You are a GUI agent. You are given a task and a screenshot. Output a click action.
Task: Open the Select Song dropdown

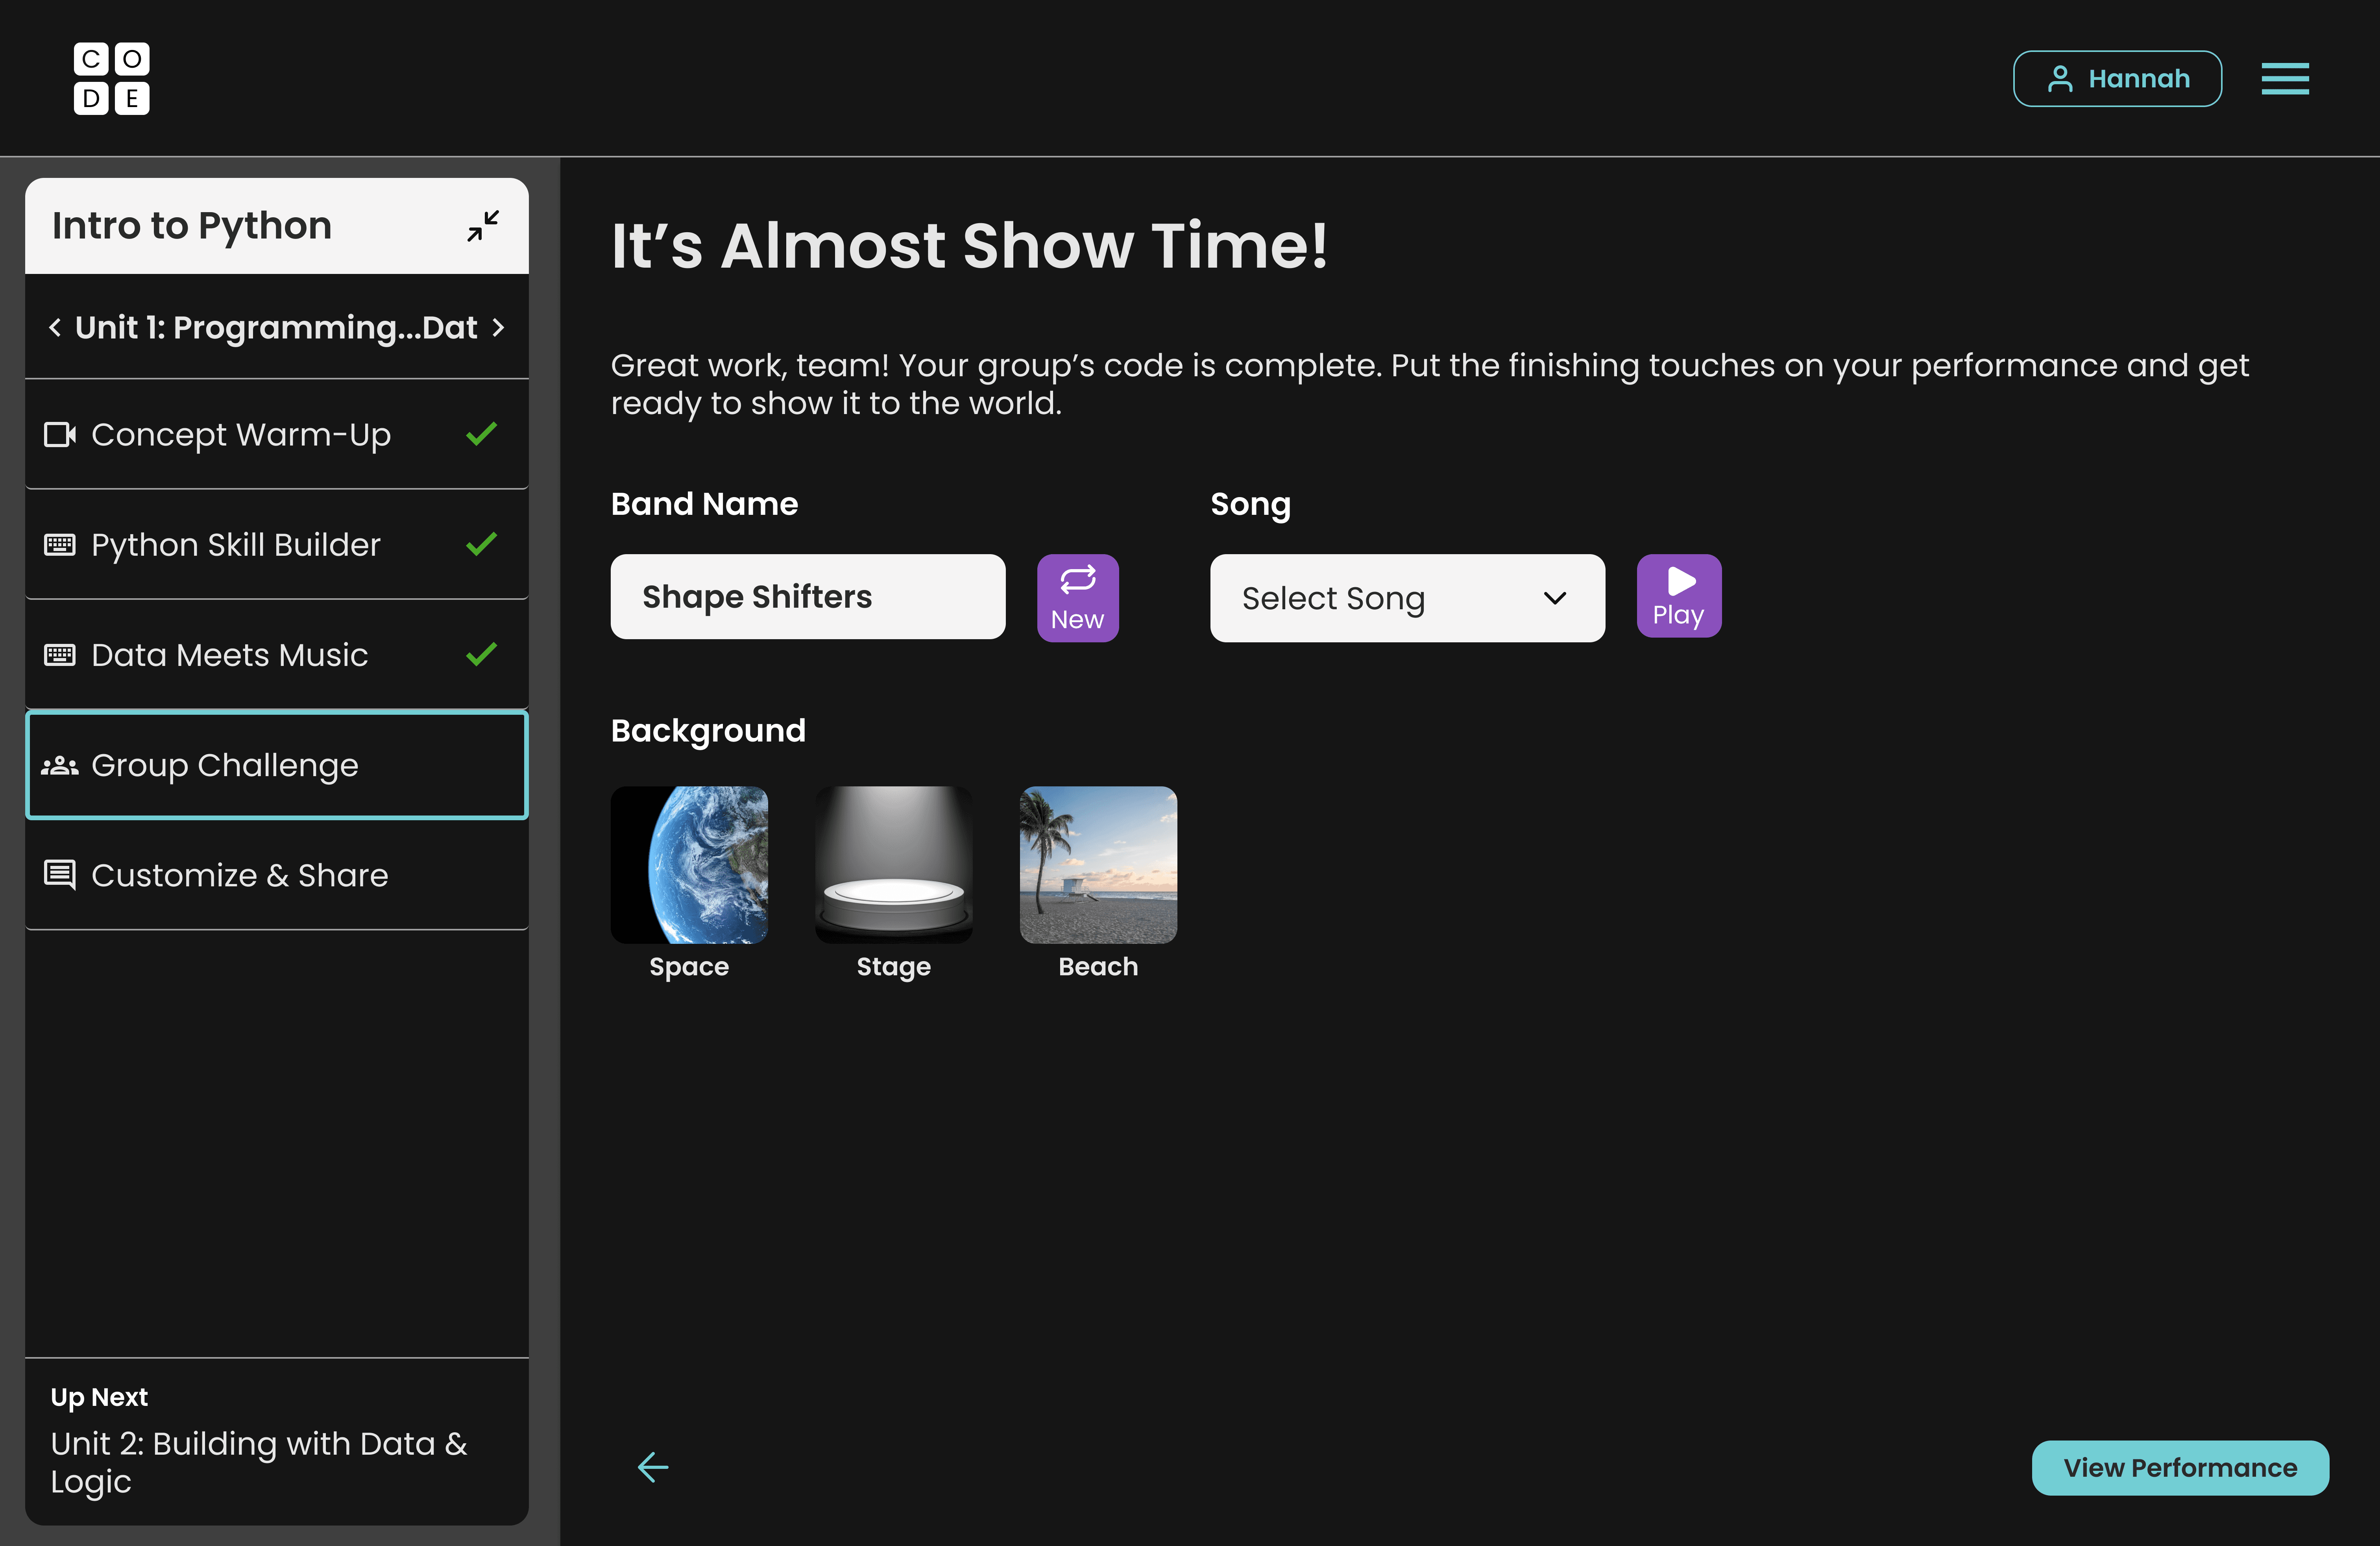click(x=1406, y=598)
